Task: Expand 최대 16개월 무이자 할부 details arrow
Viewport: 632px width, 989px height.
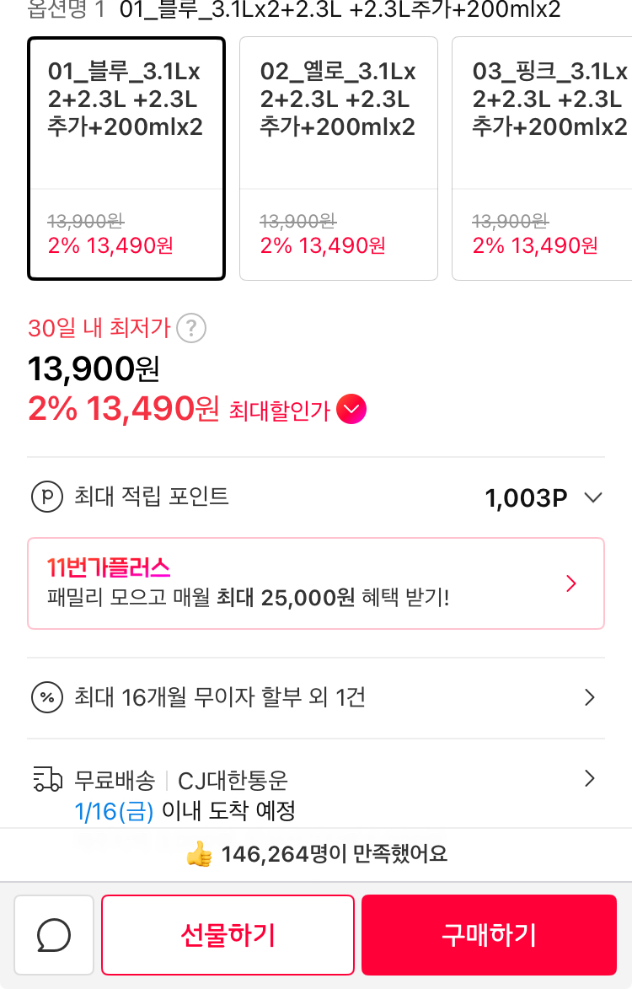Action: (x=590, y=697)
